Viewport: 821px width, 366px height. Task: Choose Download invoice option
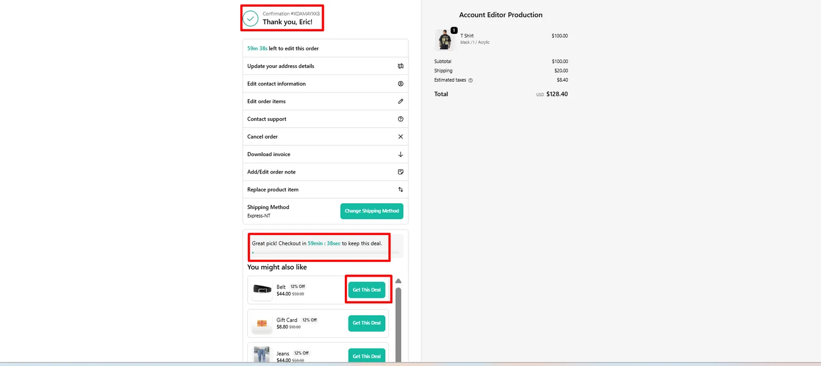[x=325, y=155]
